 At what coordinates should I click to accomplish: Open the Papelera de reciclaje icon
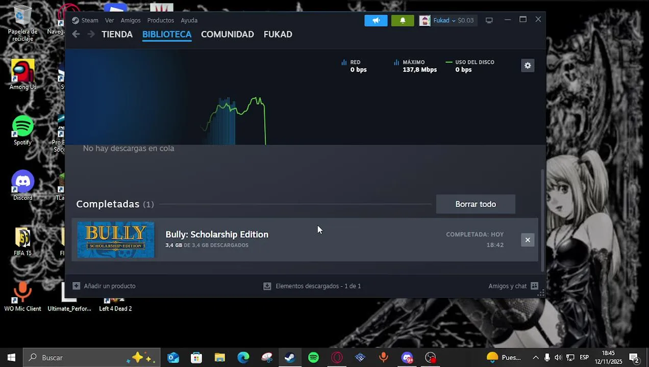[x=22, y=24]
